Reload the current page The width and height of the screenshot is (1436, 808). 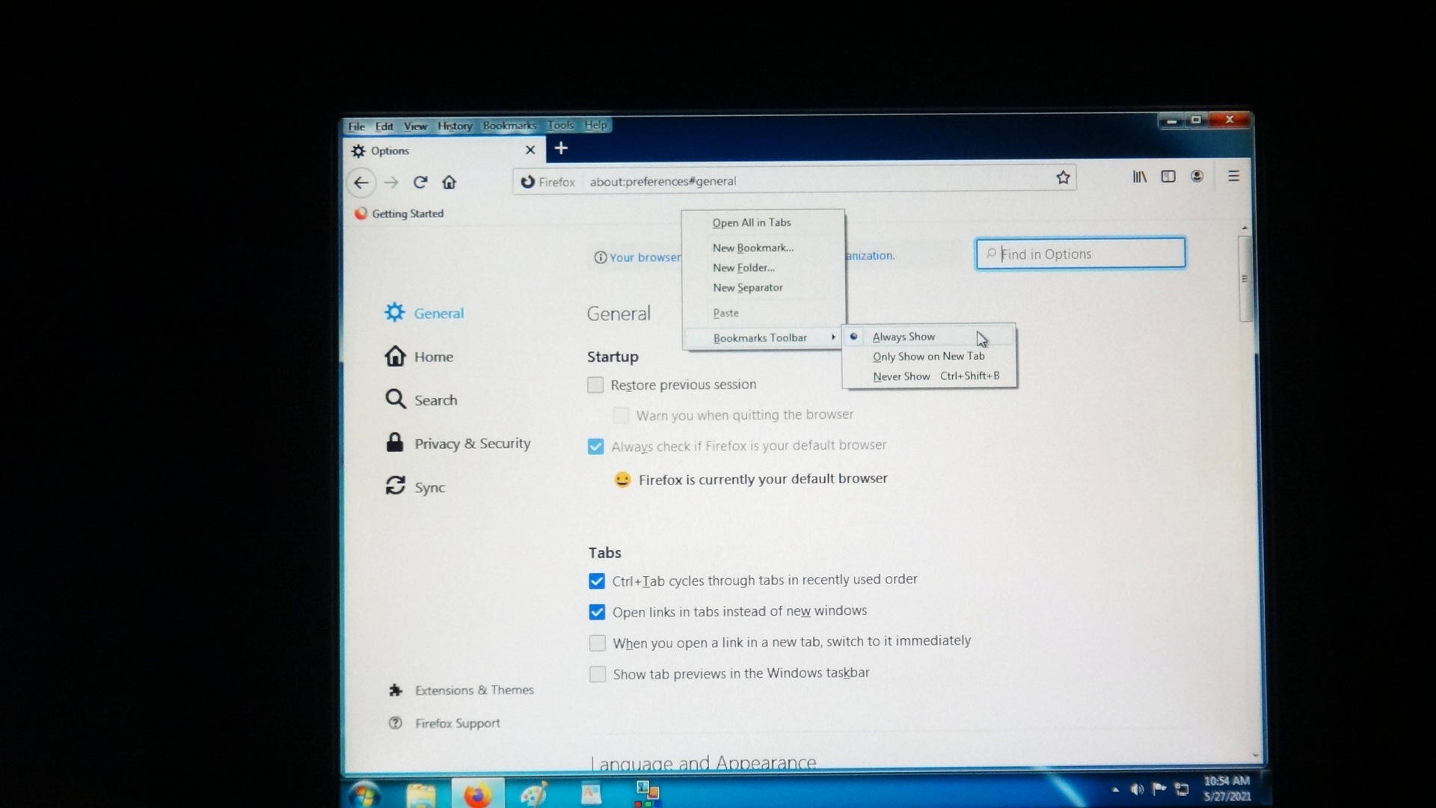click(x=420, y=182)
